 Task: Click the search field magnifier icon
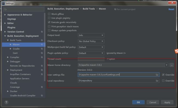click(x=5, y=9)
